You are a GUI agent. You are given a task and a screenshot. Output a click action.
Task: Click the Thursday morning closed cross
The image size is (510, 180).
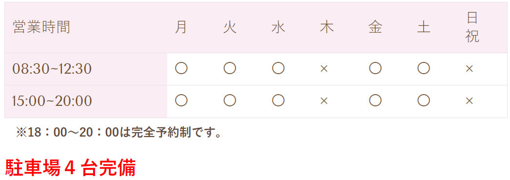(324, 69)
